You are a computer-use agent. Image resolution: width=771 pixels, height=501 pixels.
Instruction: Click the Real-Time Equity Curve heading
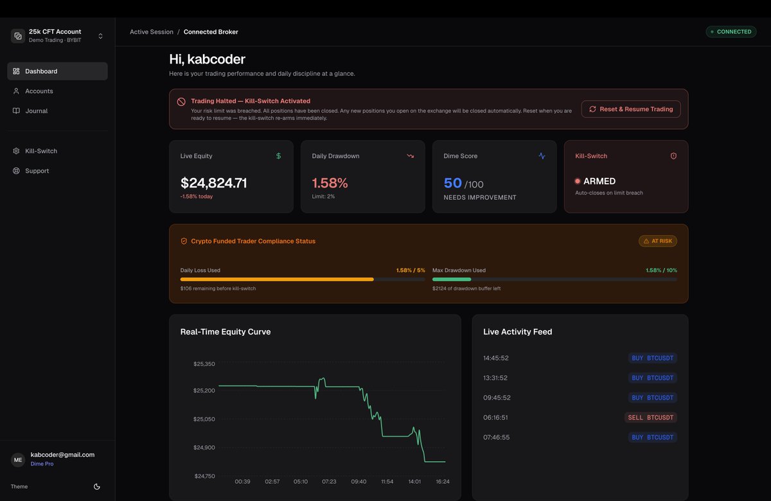point(226,332)
